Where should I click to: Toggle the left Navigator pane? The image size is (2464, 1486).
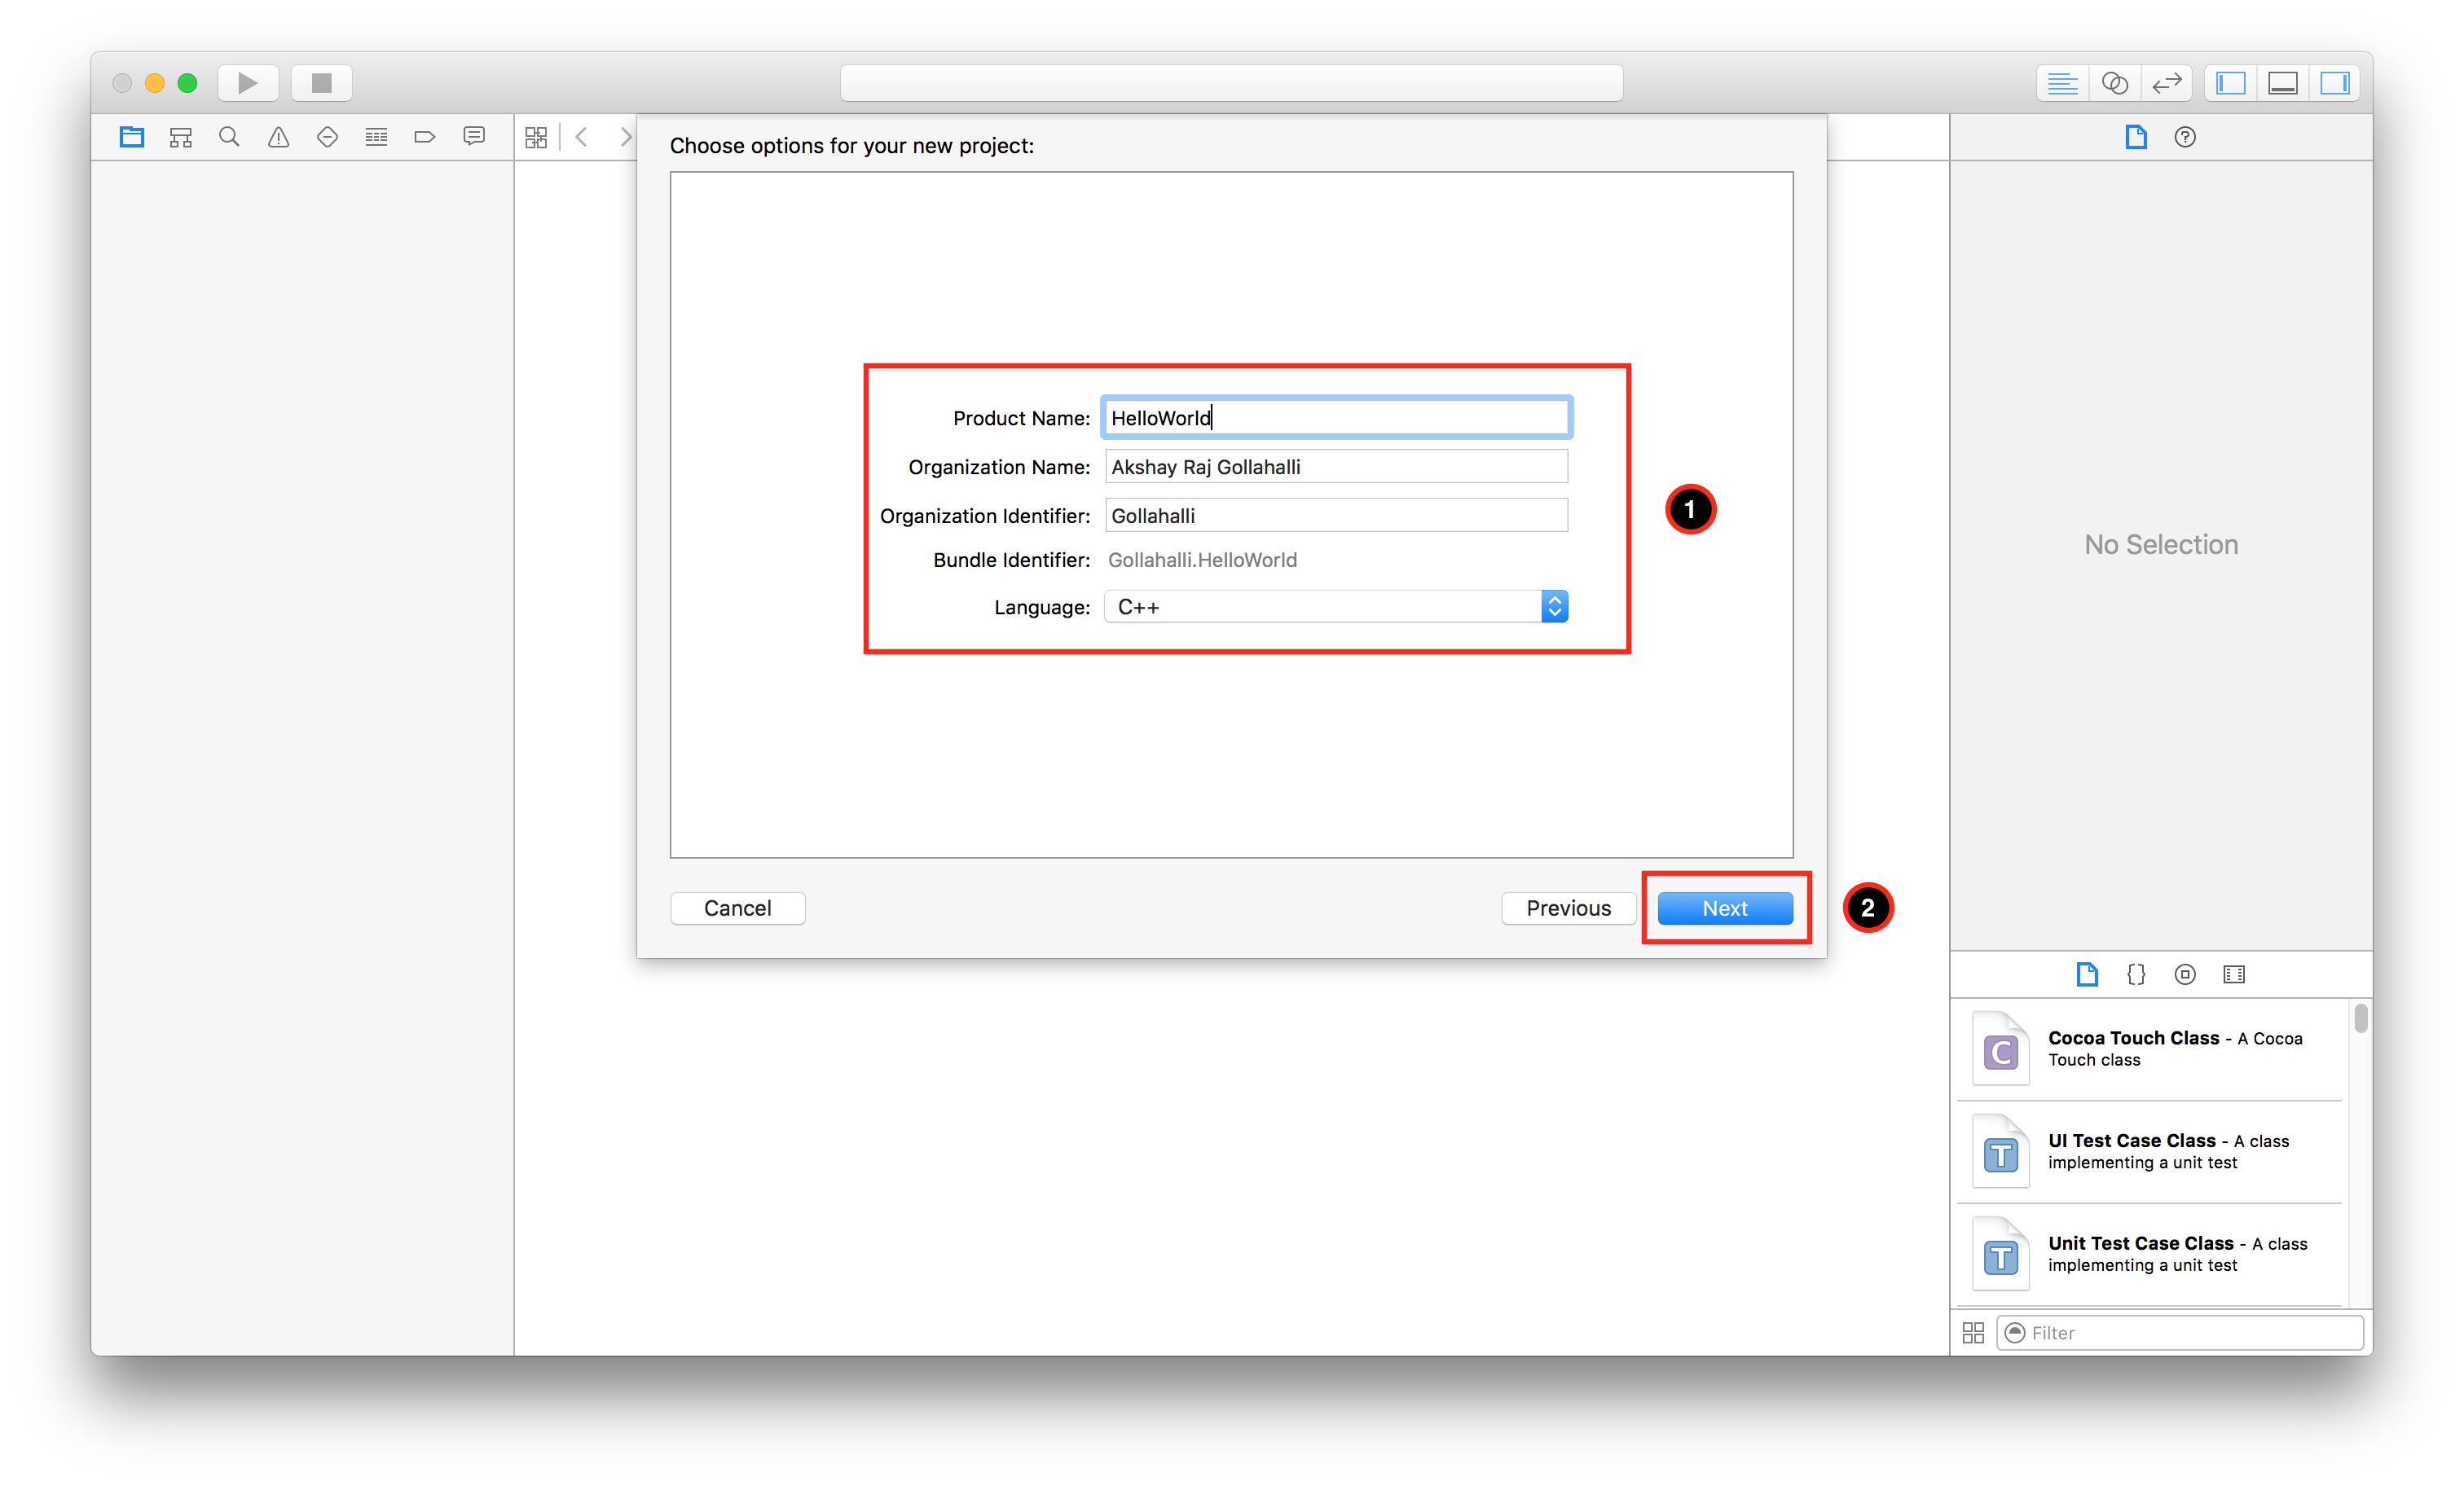point(2230,83)
